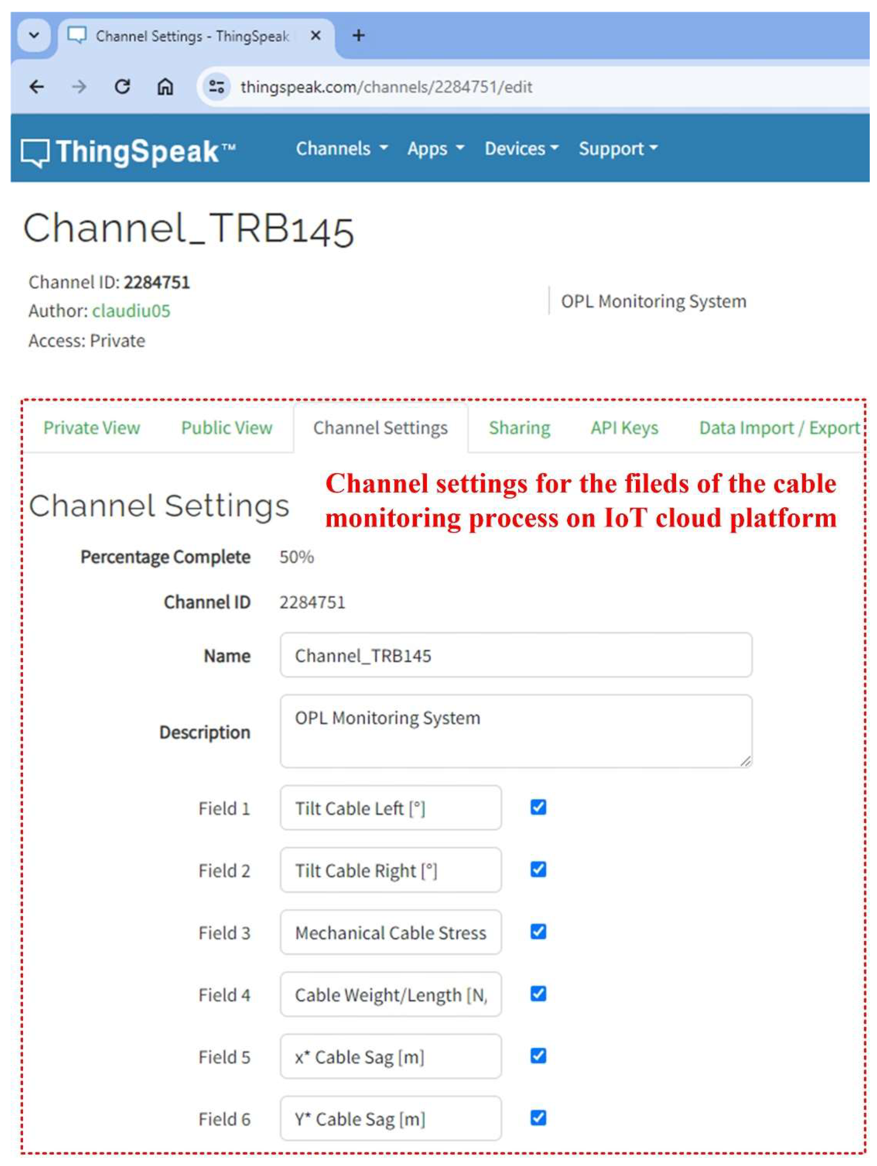Expand the Channels dropdown menu
The height and width of the screenshot is (1166, 877).
click(x=341, y=149)
